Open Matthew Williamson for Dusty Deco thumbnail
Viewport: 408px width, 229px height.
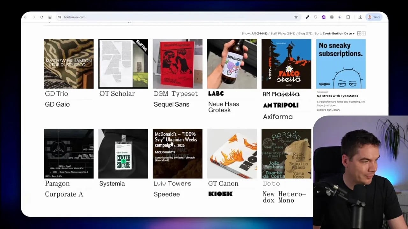69,64
